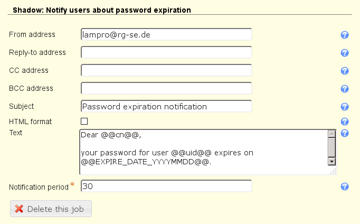Click the BCC address text box
The height and width of the screenshot is (224, 360).
(166, 88)
